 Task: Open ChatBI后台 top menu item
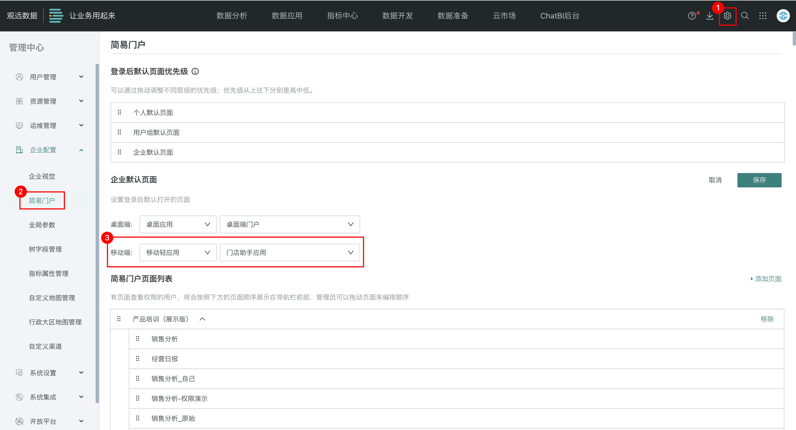click(559, 16)
